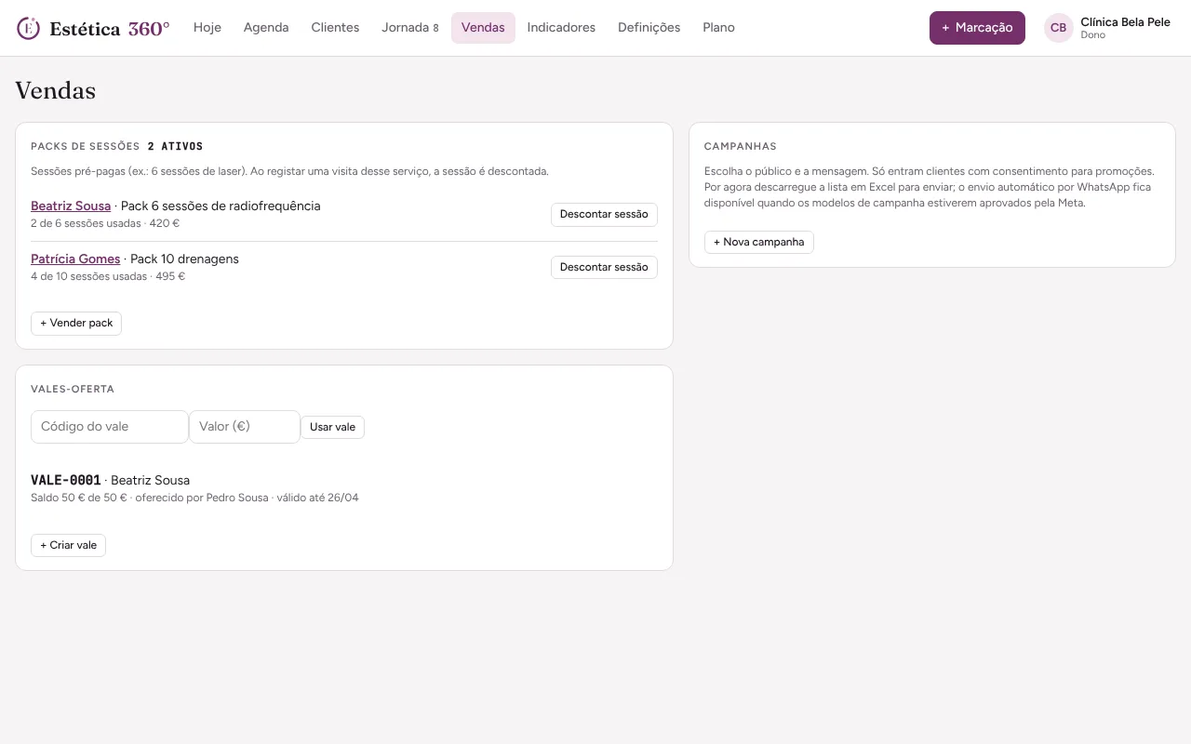Click the PACKS DE SESSÕES heading
The width and height of the screenshot is (1191, 744).
coord(85,146)
